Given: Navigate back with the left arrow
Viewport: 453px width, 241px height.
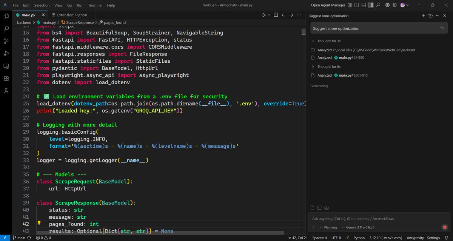Looking at the screenshot, I should click(x=284, y=15).
